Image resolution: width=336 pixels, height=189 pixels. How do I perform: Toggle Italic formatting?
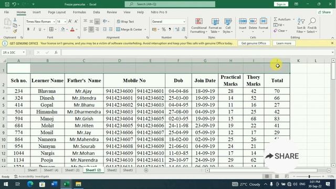click(x=34, y=29)
